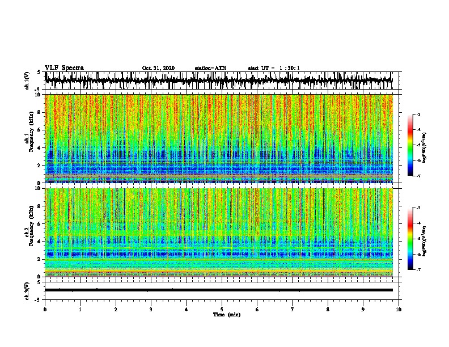This screenshot has width=449, height=347.
Task: Click the "VLF Spectra" title text
Action: pyautogui.click(x=64, y=68)
